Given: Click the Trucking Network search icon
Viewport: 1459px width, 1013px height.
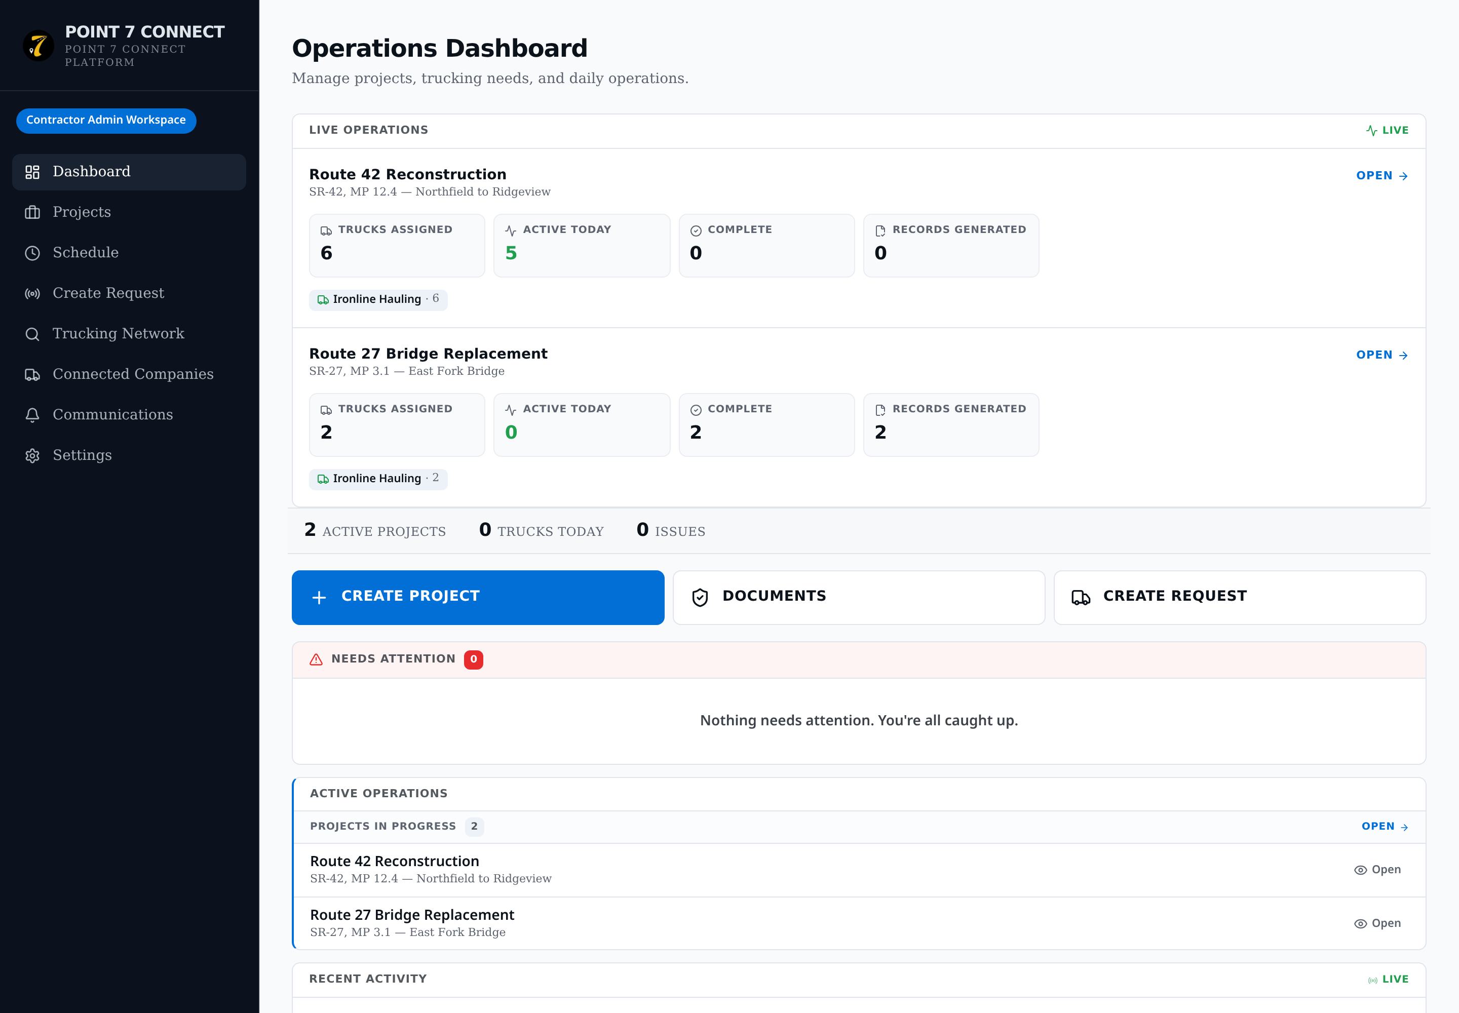Looking at the screenshot, I should click(x=32, y=334).
